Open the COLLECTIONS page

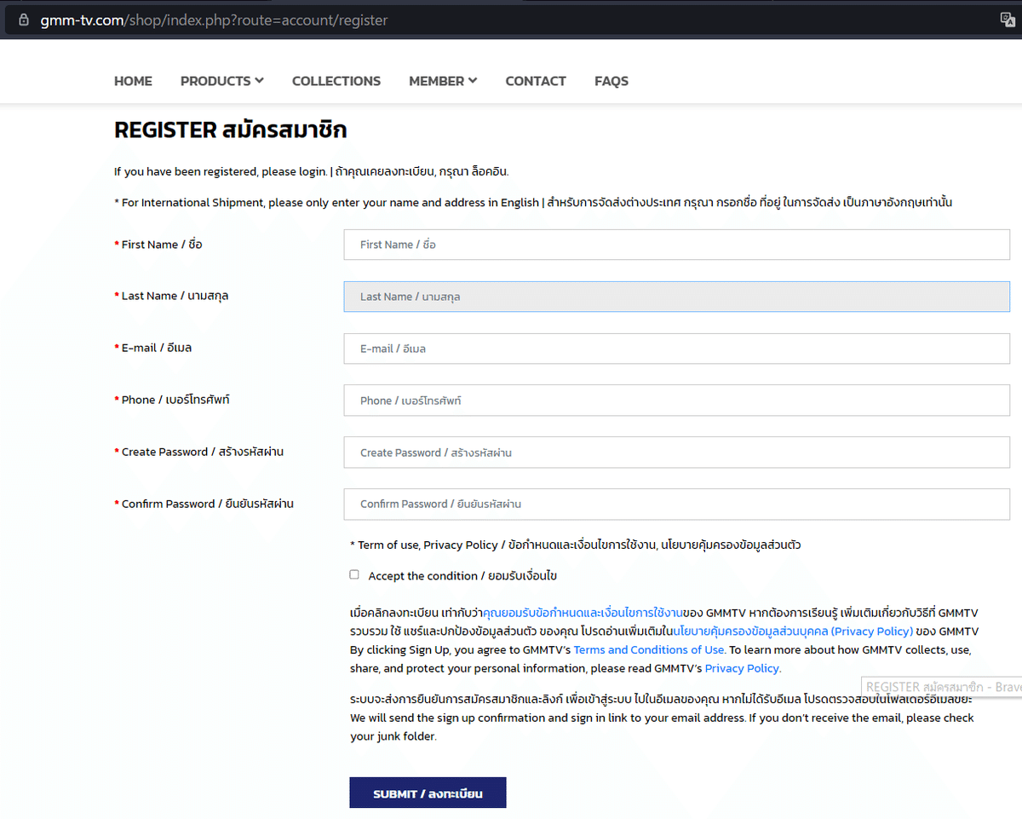[336, 81]
